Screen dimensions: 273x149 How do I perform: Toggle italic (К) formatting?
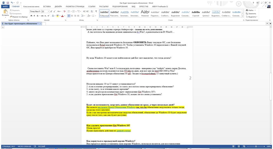(x=34, y=16)
